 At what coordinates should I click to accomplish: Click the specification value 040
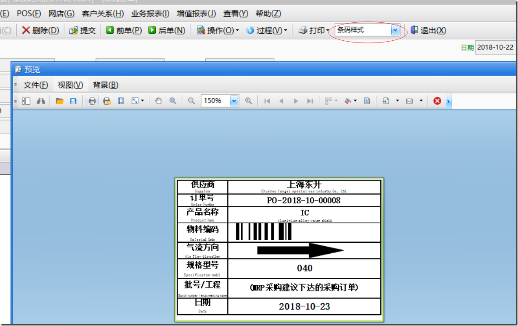(x=304, y=268)
